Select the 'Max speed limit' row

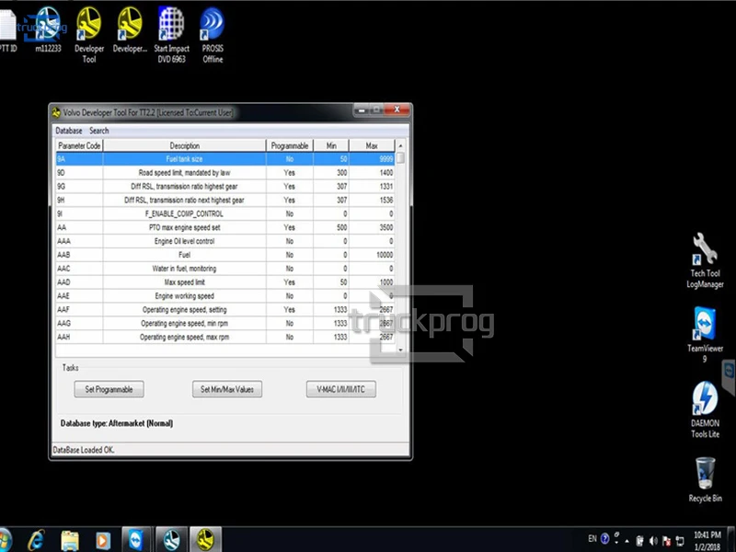(225, 282)
